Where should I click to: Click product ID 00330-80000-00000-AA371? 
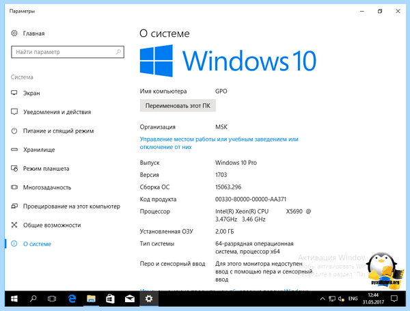pyautogui.click(x=251, y=199)
